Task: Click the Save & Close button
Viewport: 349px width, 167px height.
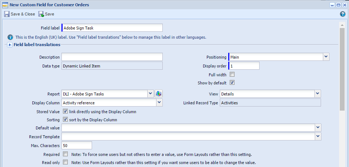Action: pyautogui.click(x=20, y=14)
